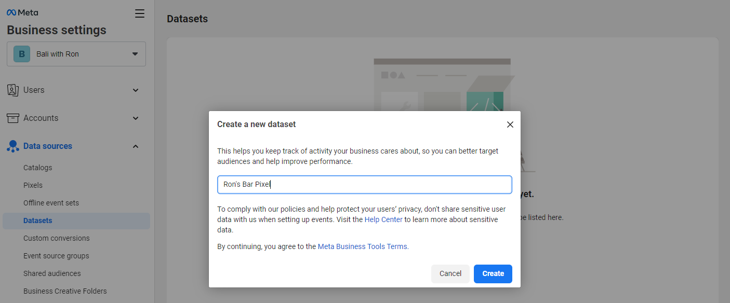Screen dimensions: 730x303
Task: Click the Create button
Action: click(x=493, y=274)
